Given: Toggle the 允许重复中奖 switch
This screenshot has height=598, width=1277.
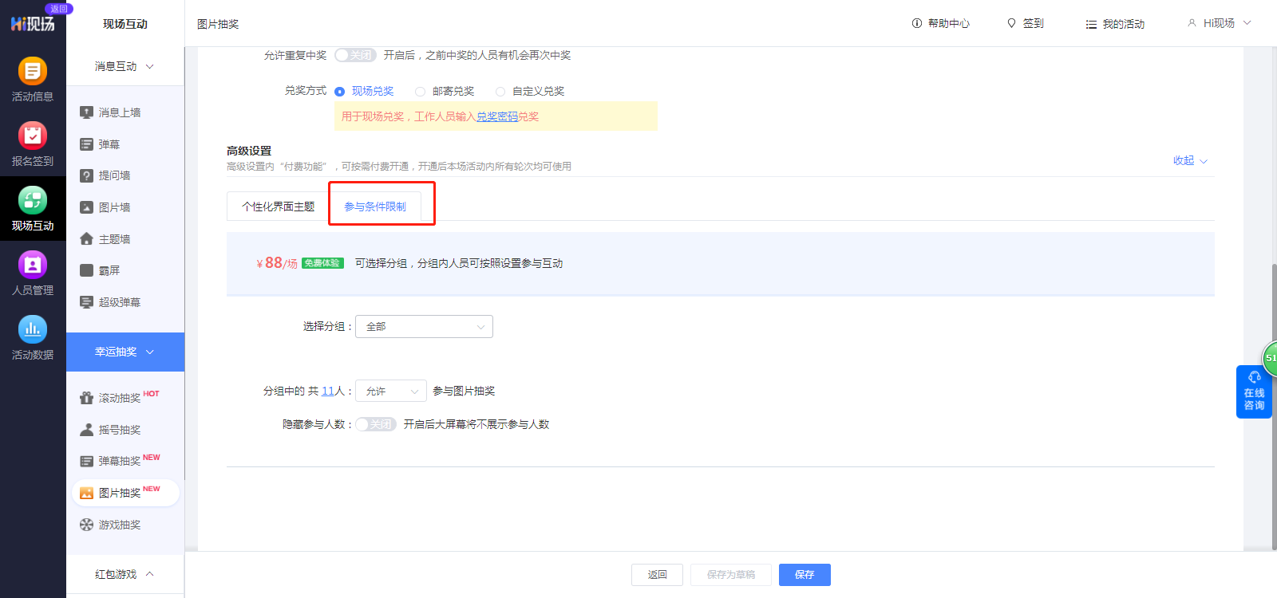Looking at the screenshot, I should point(355,55).
